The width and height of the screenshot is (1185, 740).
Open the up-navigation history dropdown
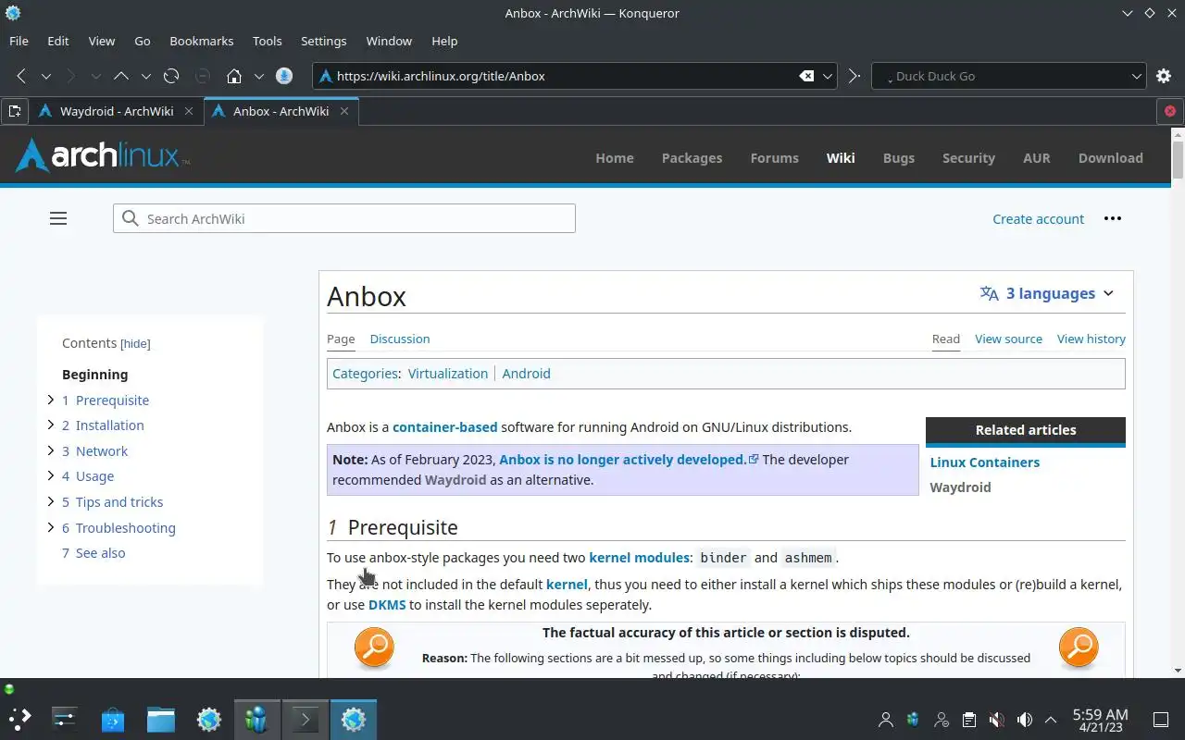click(x=145, y=76)
